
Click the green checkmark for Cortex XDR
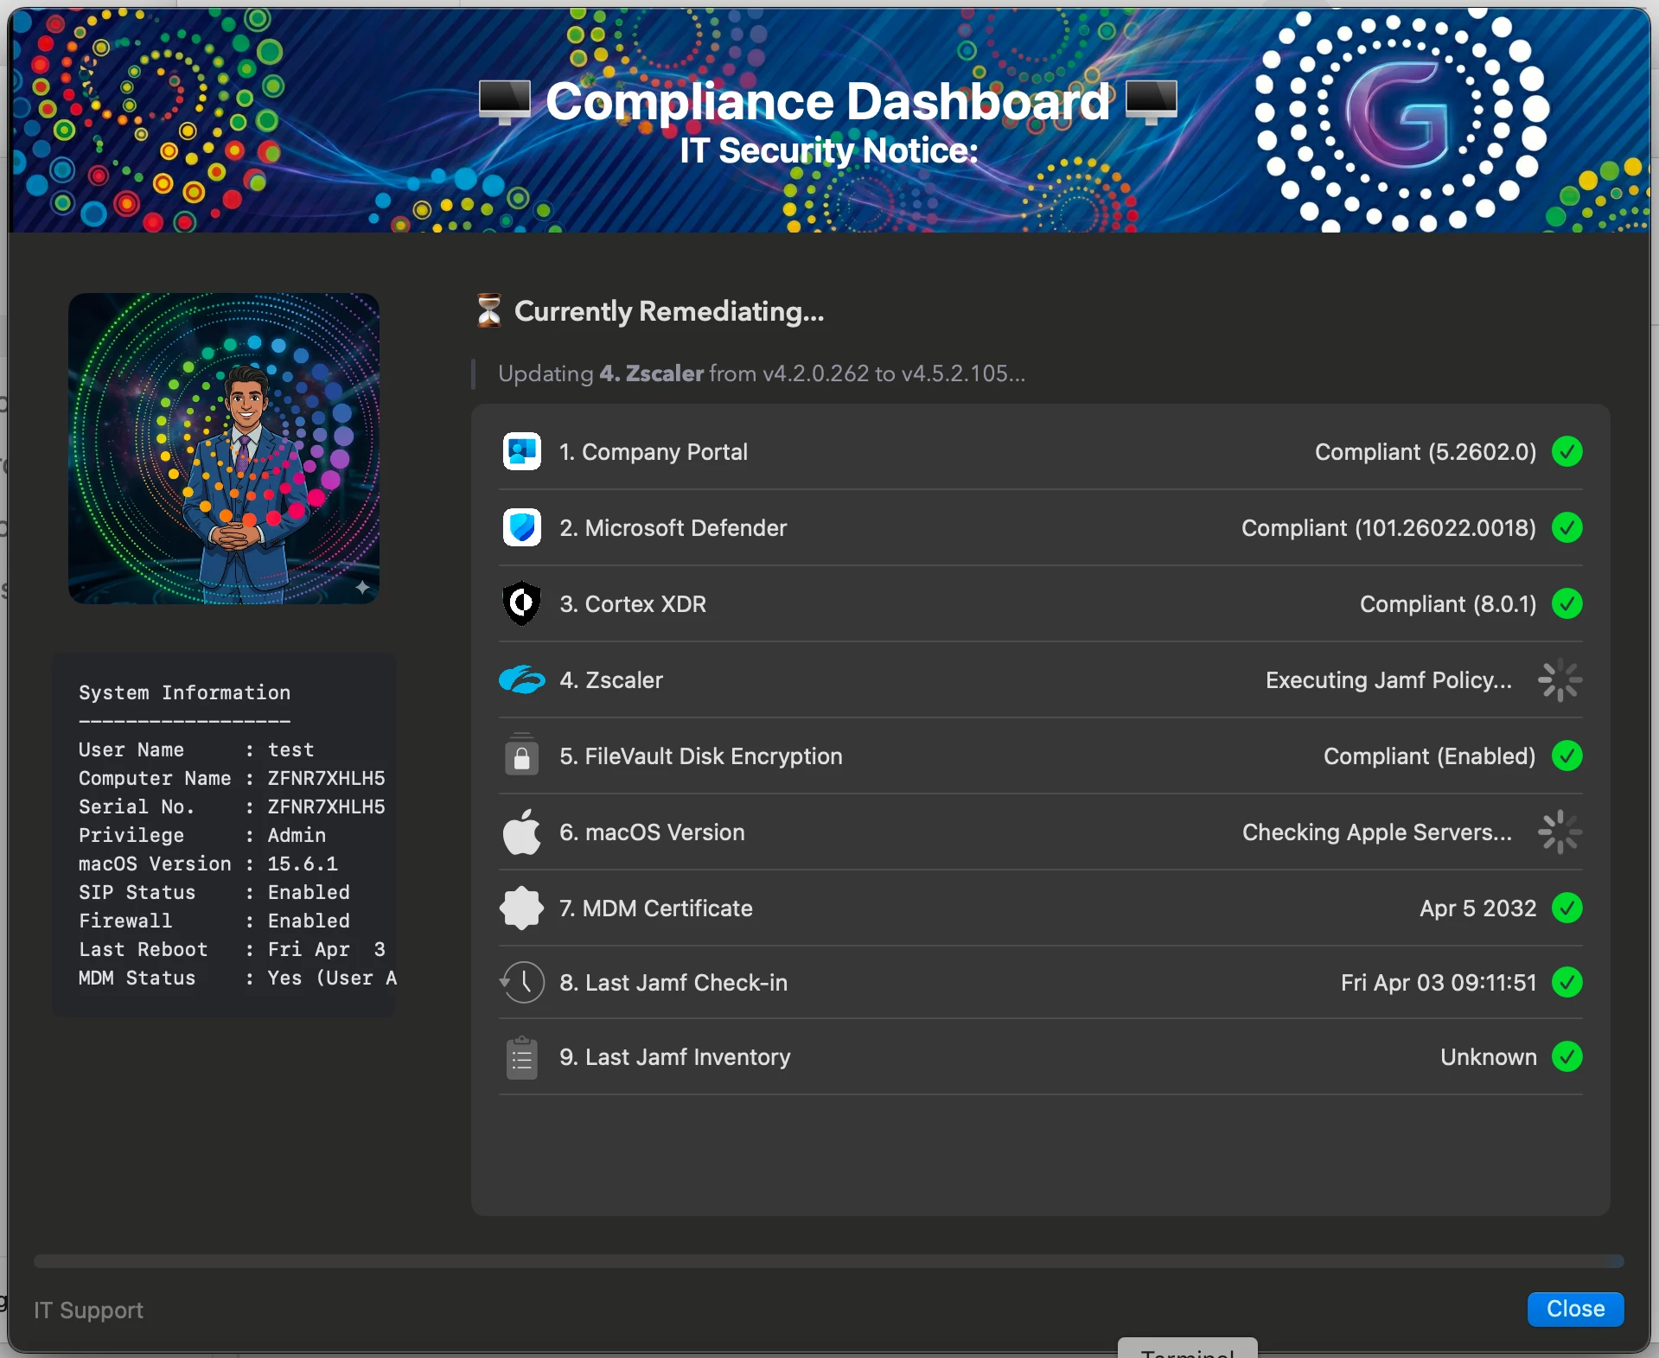1566,603
